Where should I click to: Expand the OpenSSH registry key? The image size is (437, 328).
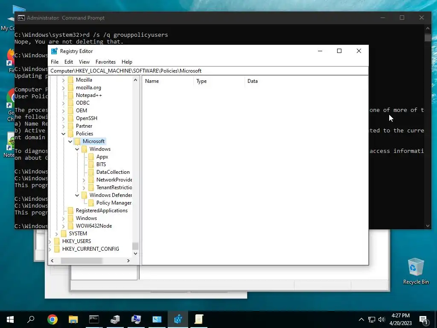coord(63,119)
